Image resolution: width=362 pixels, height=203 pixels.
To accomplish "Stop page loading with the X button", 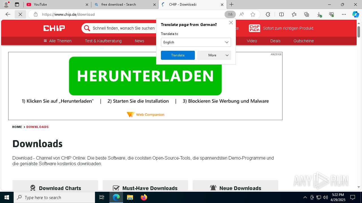I will (x=20, y=14).
